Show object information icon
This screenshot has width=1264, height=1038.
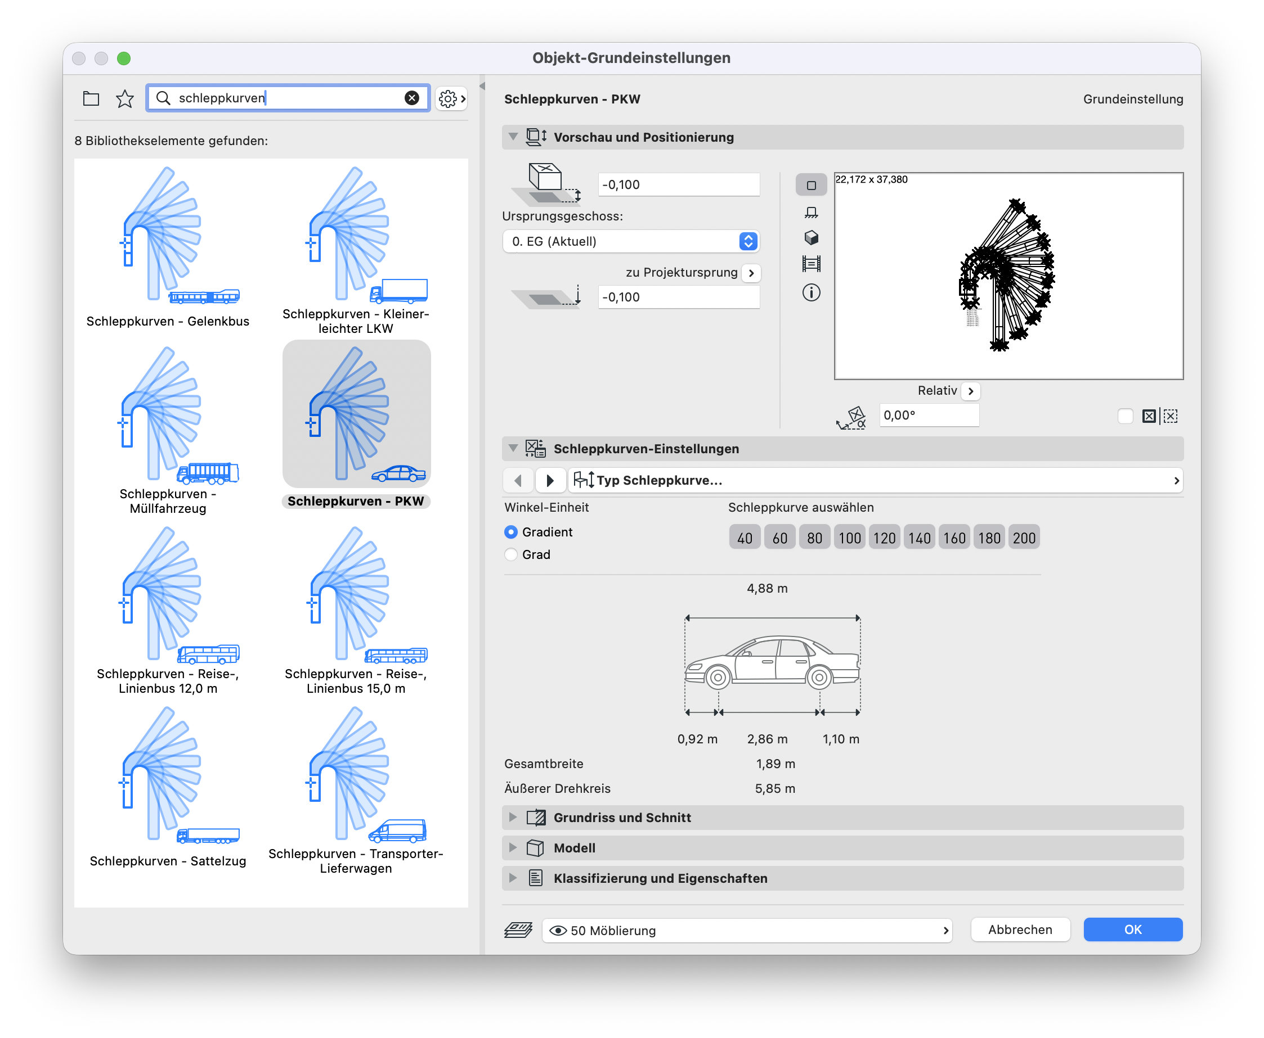coord(811,292)
